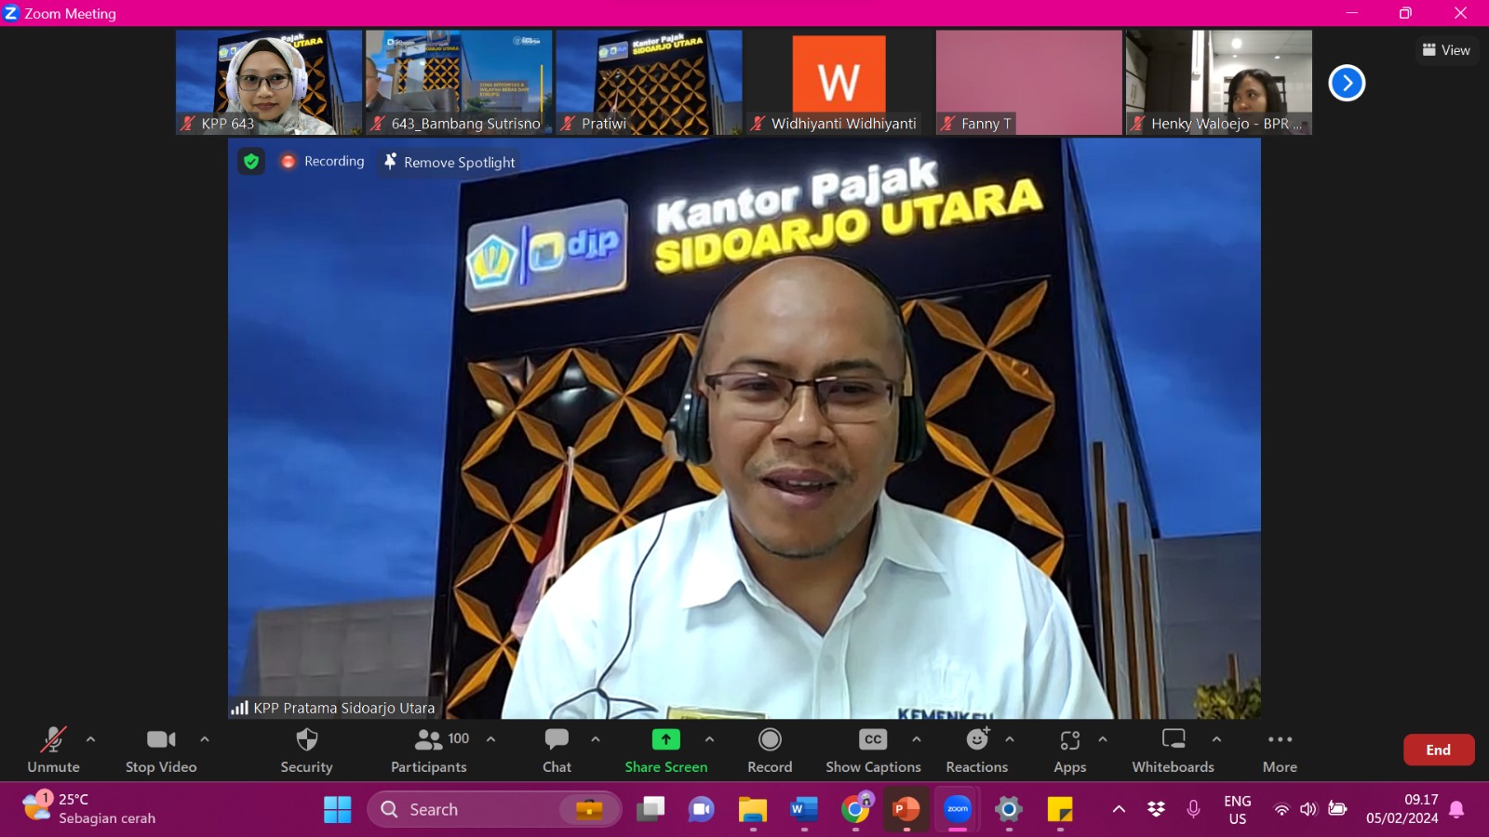1489x837 pixels.
Task: Toggle Show Captions
Action: coord(873,750)
